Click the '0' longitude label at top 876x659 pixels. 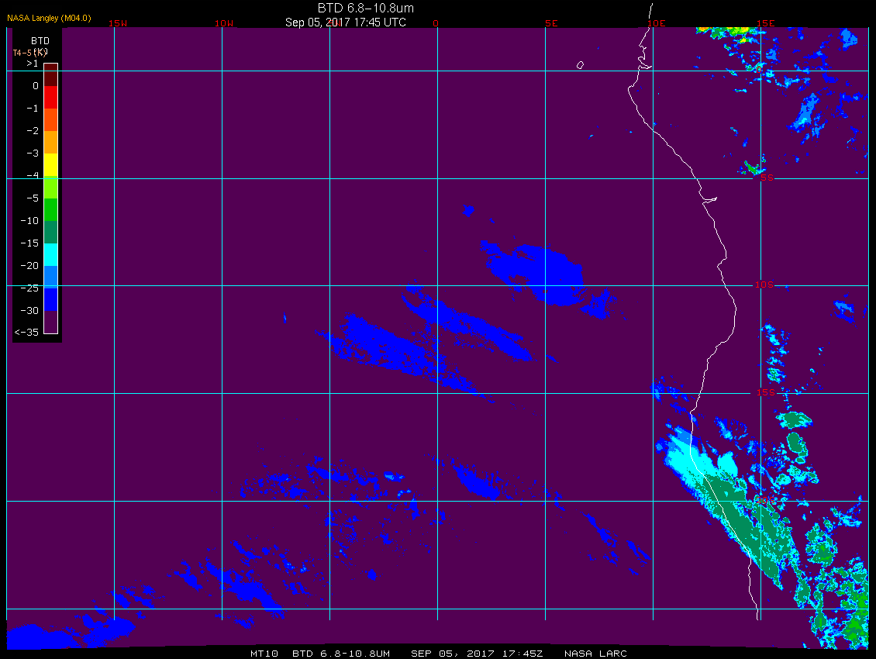[436, 23]
